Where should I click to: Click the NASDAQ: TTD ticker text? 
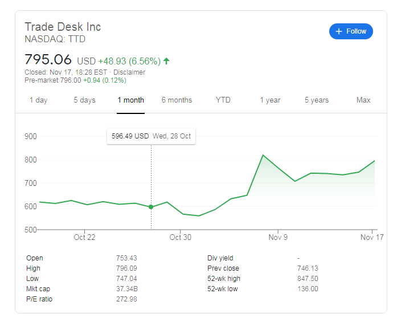coord(55,39)
